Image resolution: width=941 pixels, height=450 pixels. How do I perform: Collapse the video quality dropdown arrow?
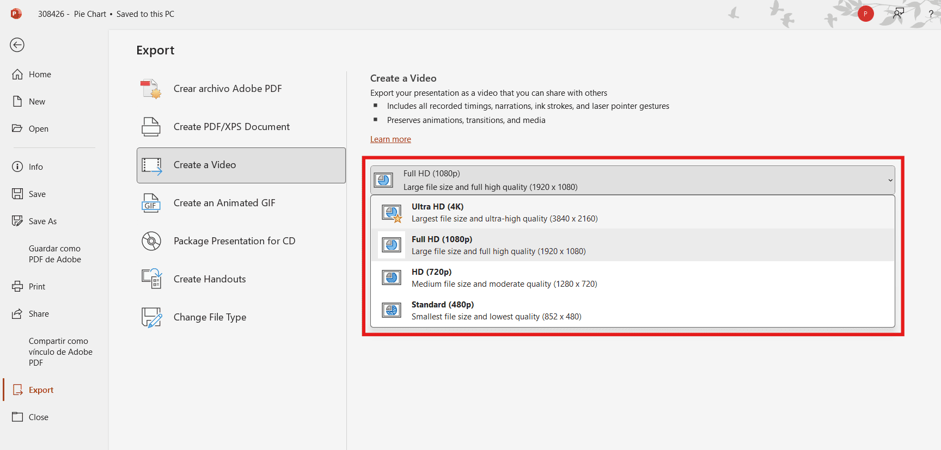point(890,180)
